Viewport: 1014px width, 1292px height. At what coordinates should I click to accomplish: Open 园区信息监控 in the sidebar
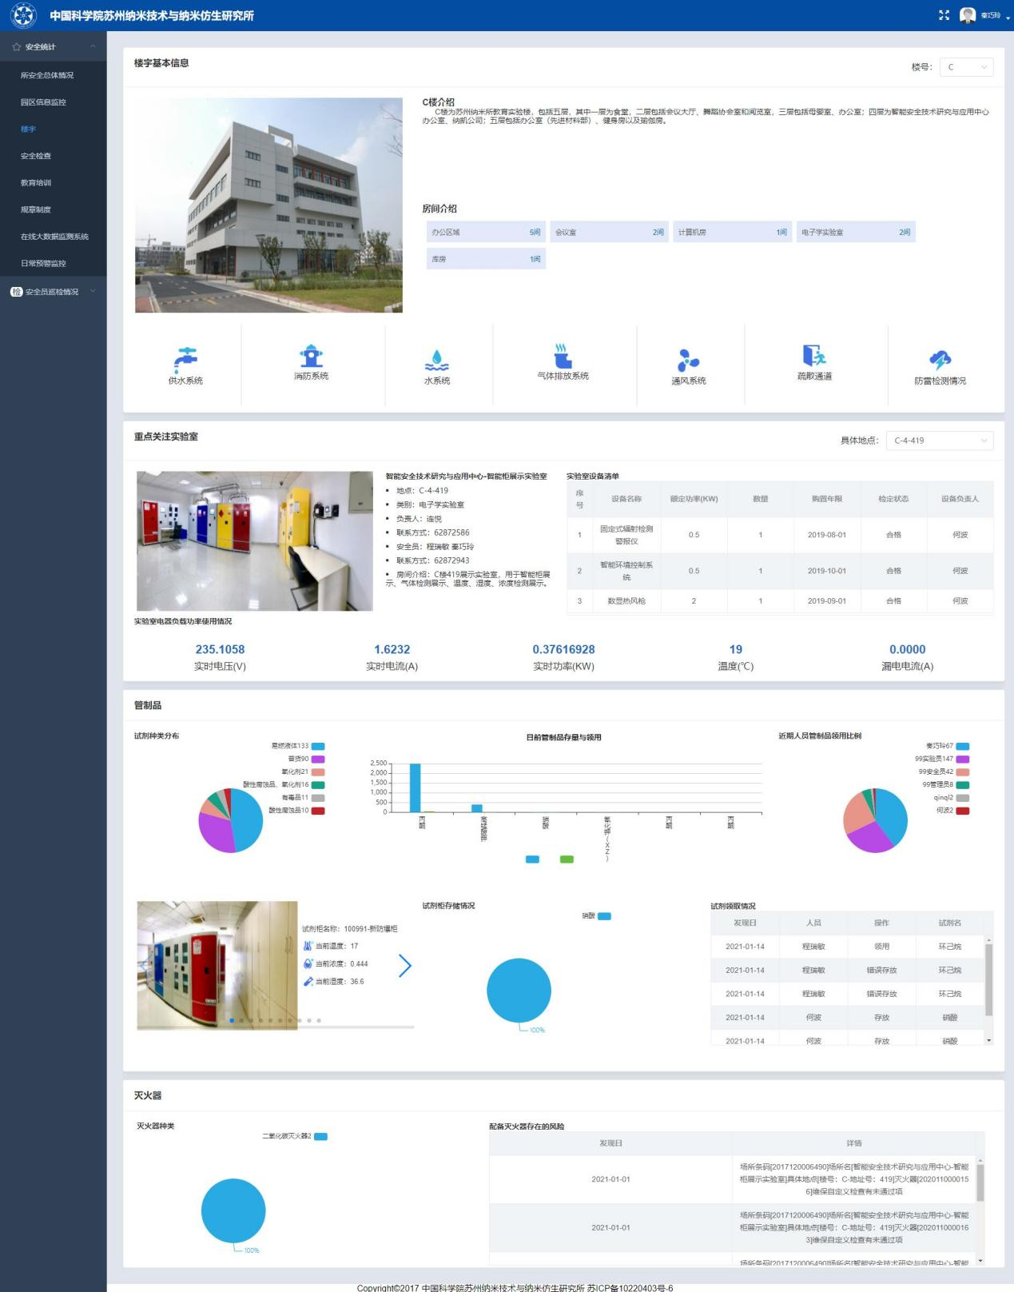(x=43, y=102)
